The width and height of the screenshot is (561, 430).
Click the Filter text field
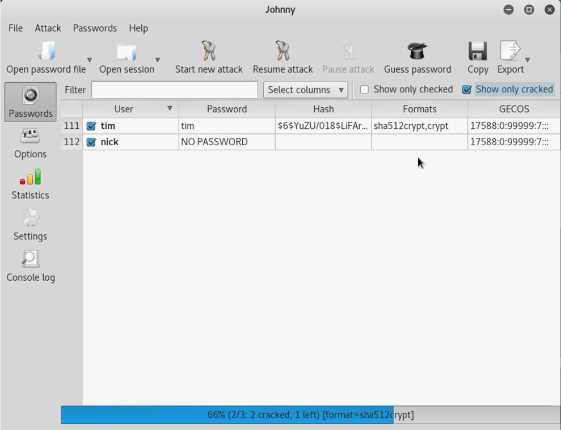[175, 90]
